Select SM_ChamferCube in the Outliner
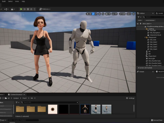The height and width of the screenshot is (123, 164). [154, 61]
